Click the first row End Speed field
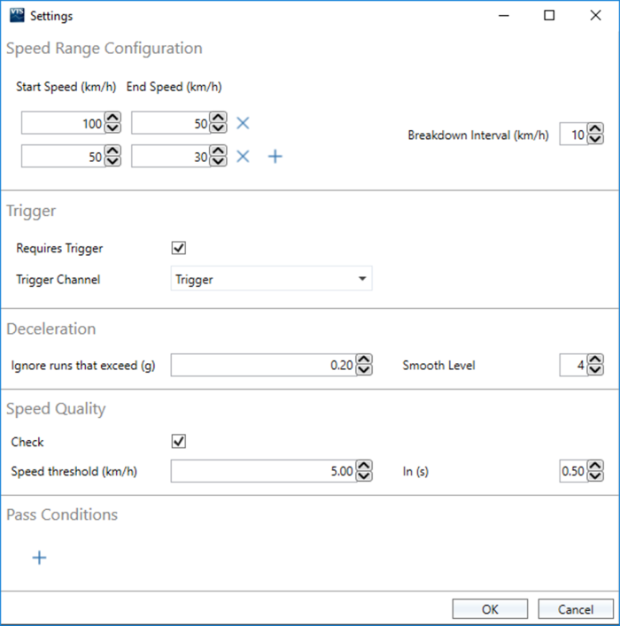The width and height of the screenshot is (620, 626). [170, 124]
